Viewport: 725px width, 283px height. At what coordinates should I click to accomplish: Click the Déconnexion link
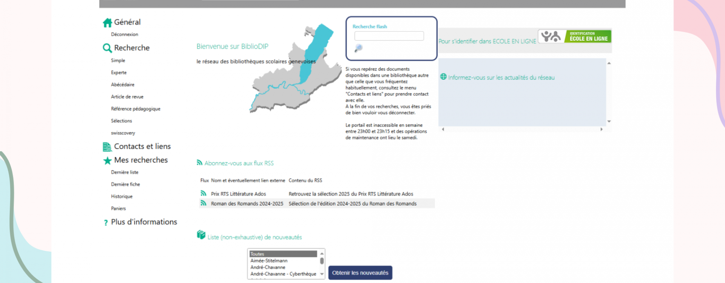(125, 34)
